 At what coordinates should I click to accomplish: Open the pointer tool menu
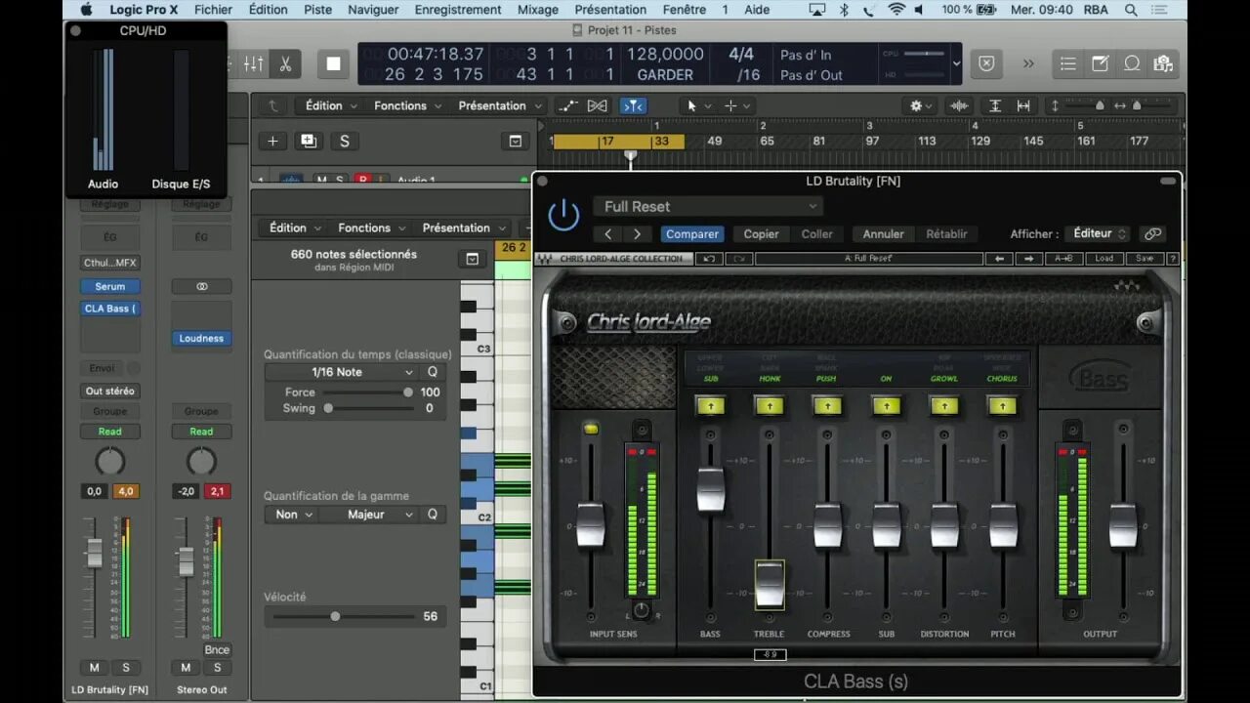(698, 105)
